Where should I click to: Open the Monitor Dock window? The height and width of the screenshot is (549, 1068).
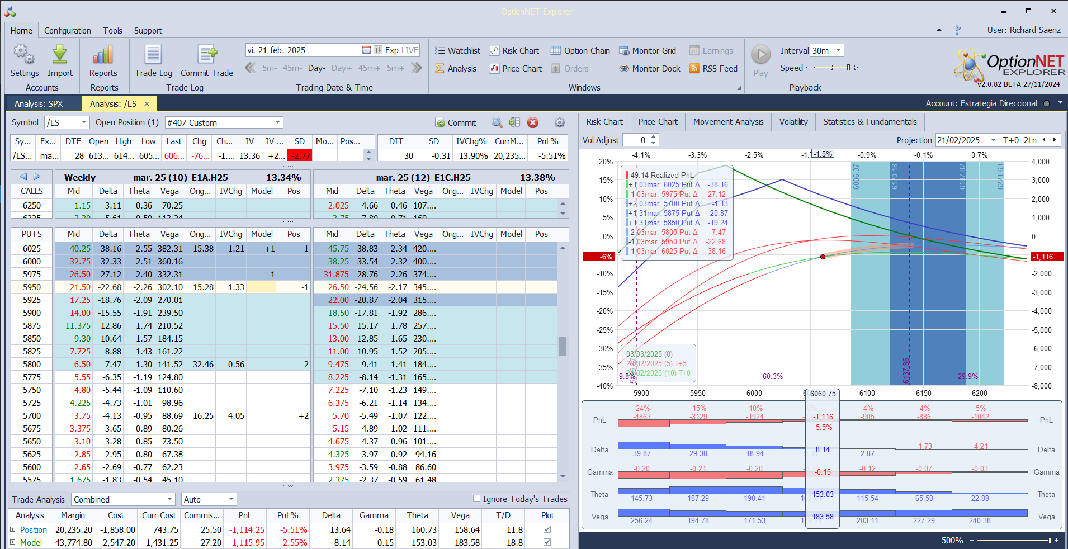pos(650,69)
